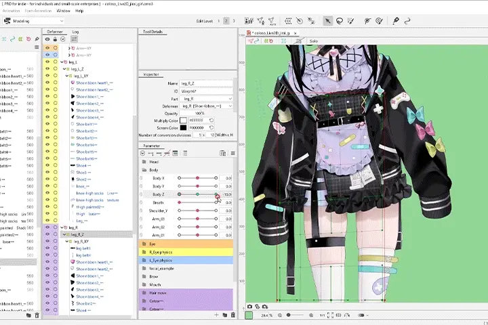Toggle eye for Shoe ribbon heart1 under leg_L_XY

[47, 83]
